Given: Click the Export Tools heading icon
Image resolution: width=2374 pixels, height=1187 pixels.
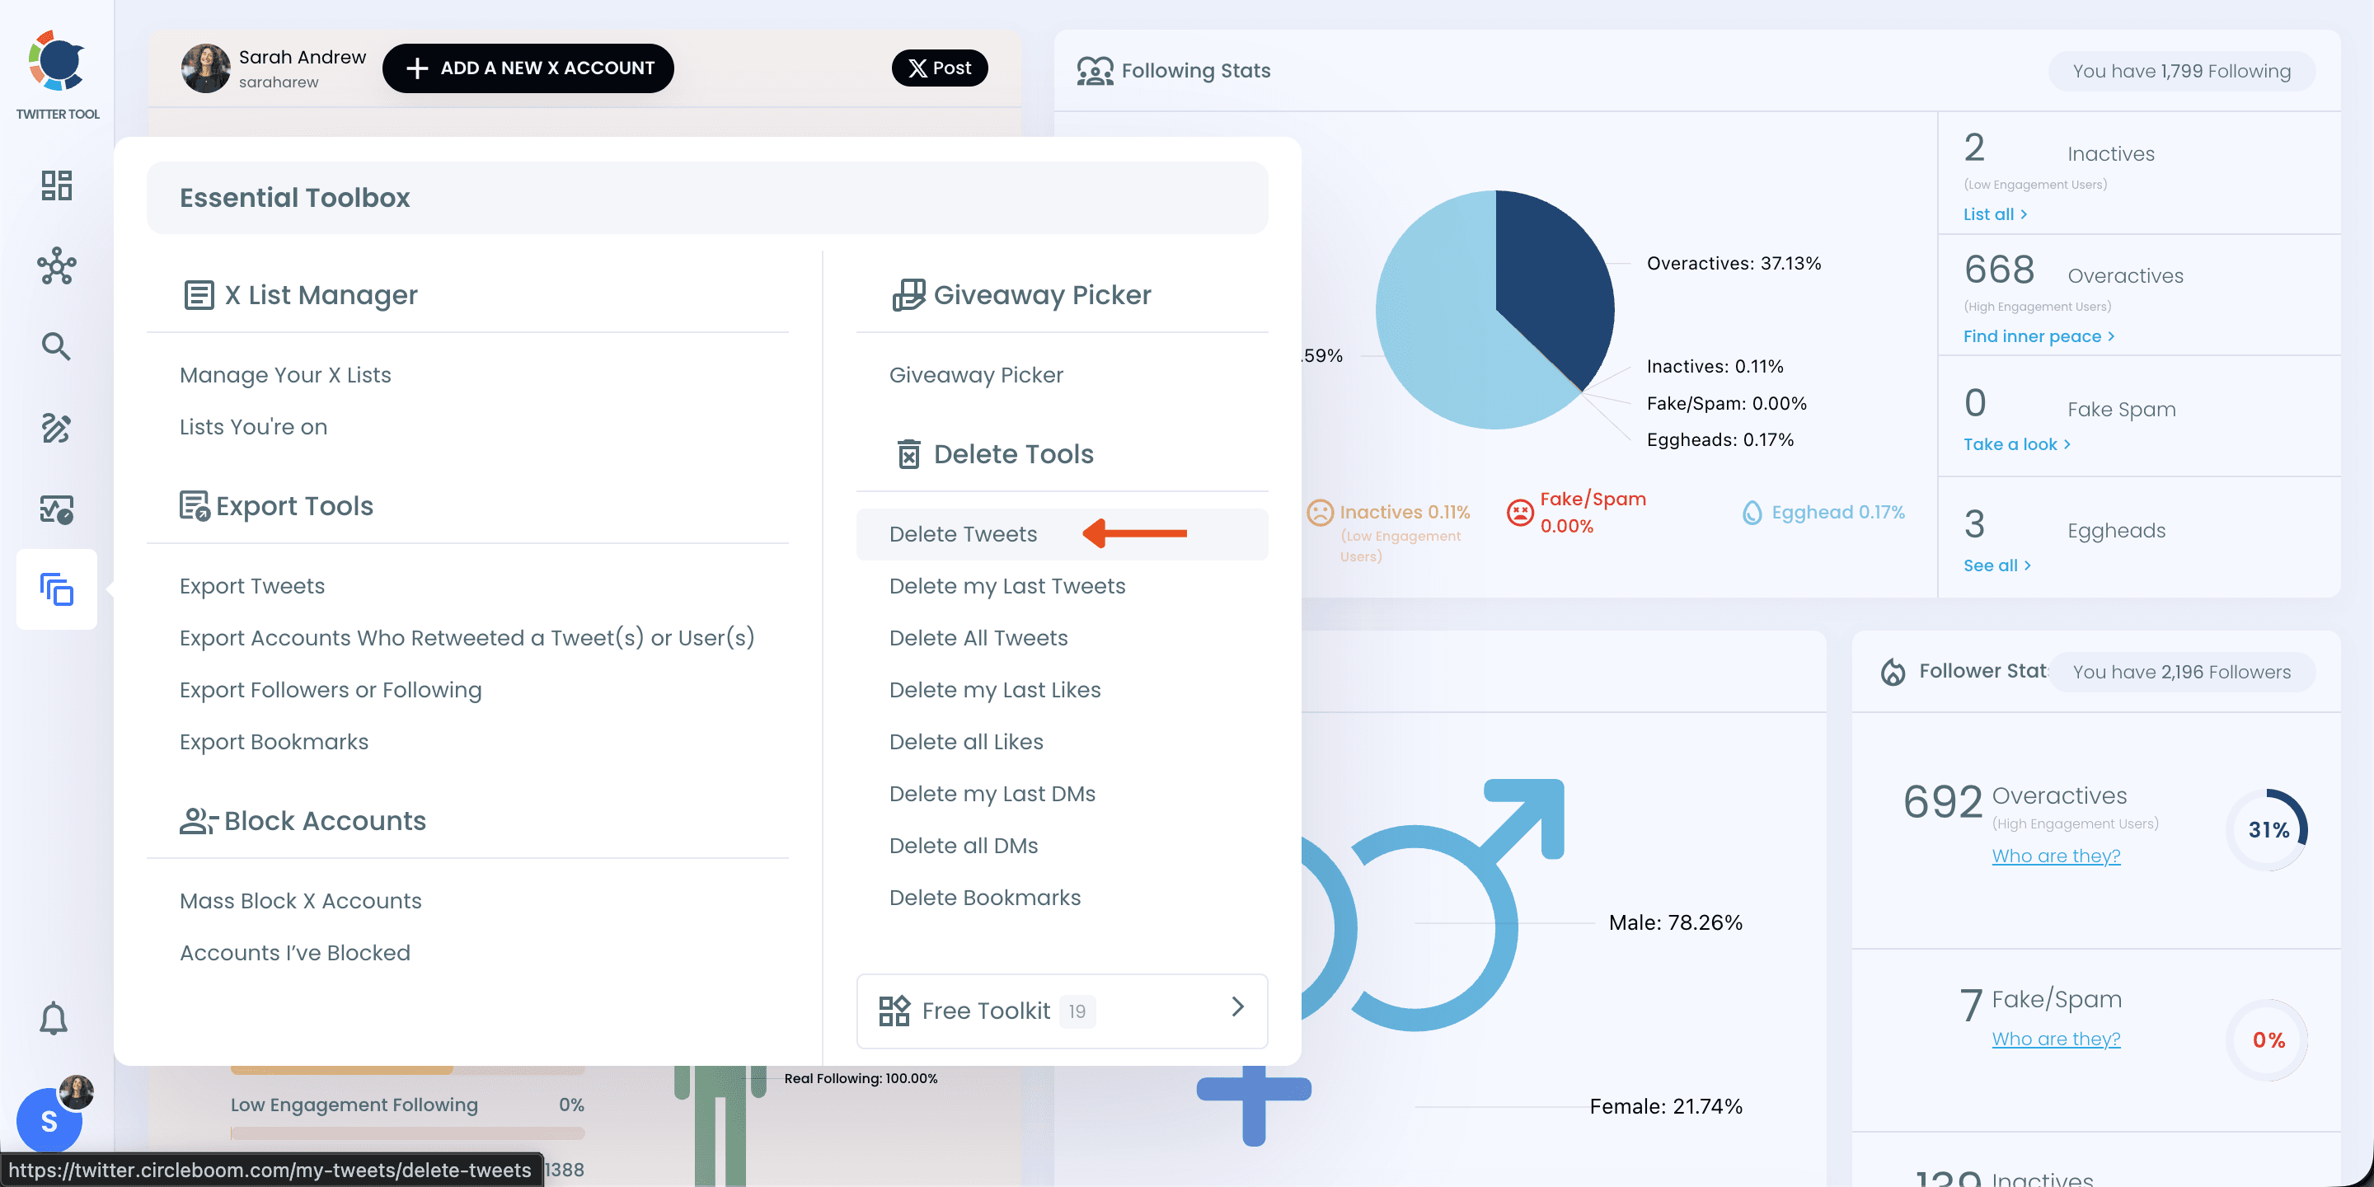Looking at the screenshot, I should 195,506.
